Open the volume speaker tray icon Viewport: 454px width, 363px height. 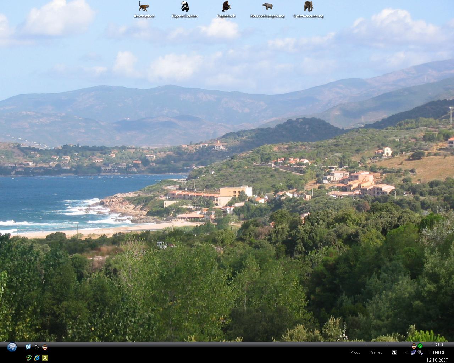pyautogui.click(x=420, y=352)
